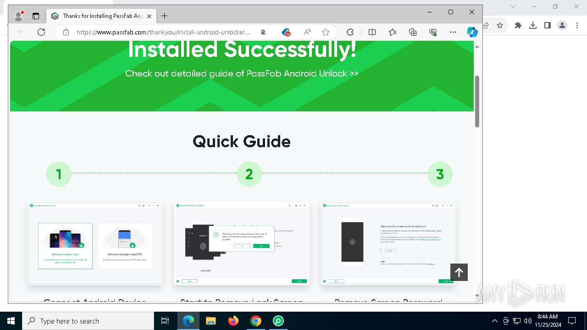Click the Edge page vertical scrollbar thumb

click(x=477, y=101)
